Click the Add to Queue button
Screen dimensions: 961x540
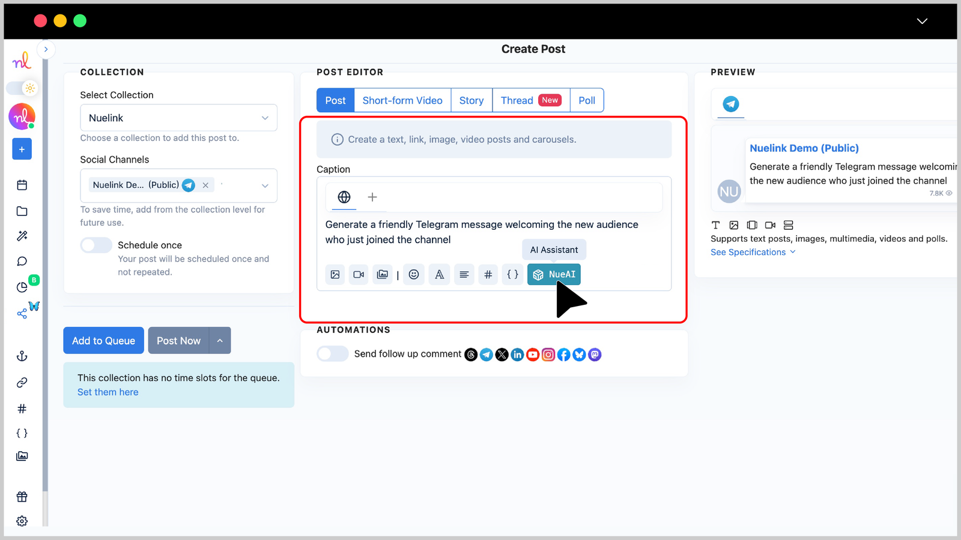(103, 340)
